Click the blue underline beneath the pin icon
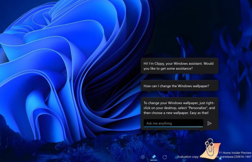Image resolution: width=252 pixels, height=162 pixels. pyautogui.click(x=154, y=160)
